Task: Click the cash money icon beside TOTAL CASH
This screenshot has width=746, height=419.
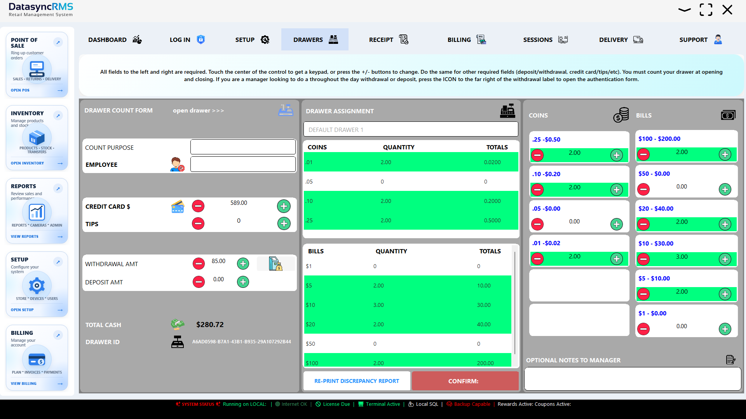Action: pyautogui.click(x=178, y=324)
